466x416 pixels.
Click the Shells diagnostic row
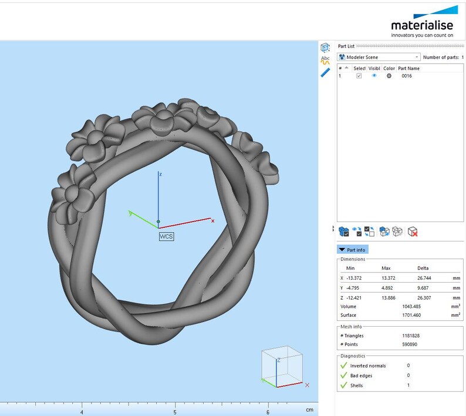coord(400,385)
